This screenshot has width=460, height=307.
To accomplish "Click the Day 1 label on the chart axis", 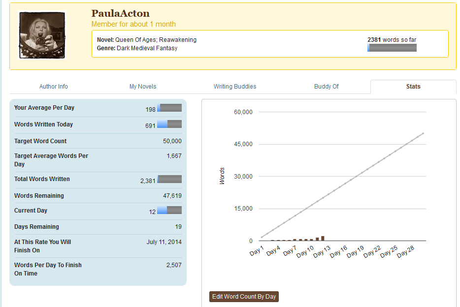I will point(257,251).
